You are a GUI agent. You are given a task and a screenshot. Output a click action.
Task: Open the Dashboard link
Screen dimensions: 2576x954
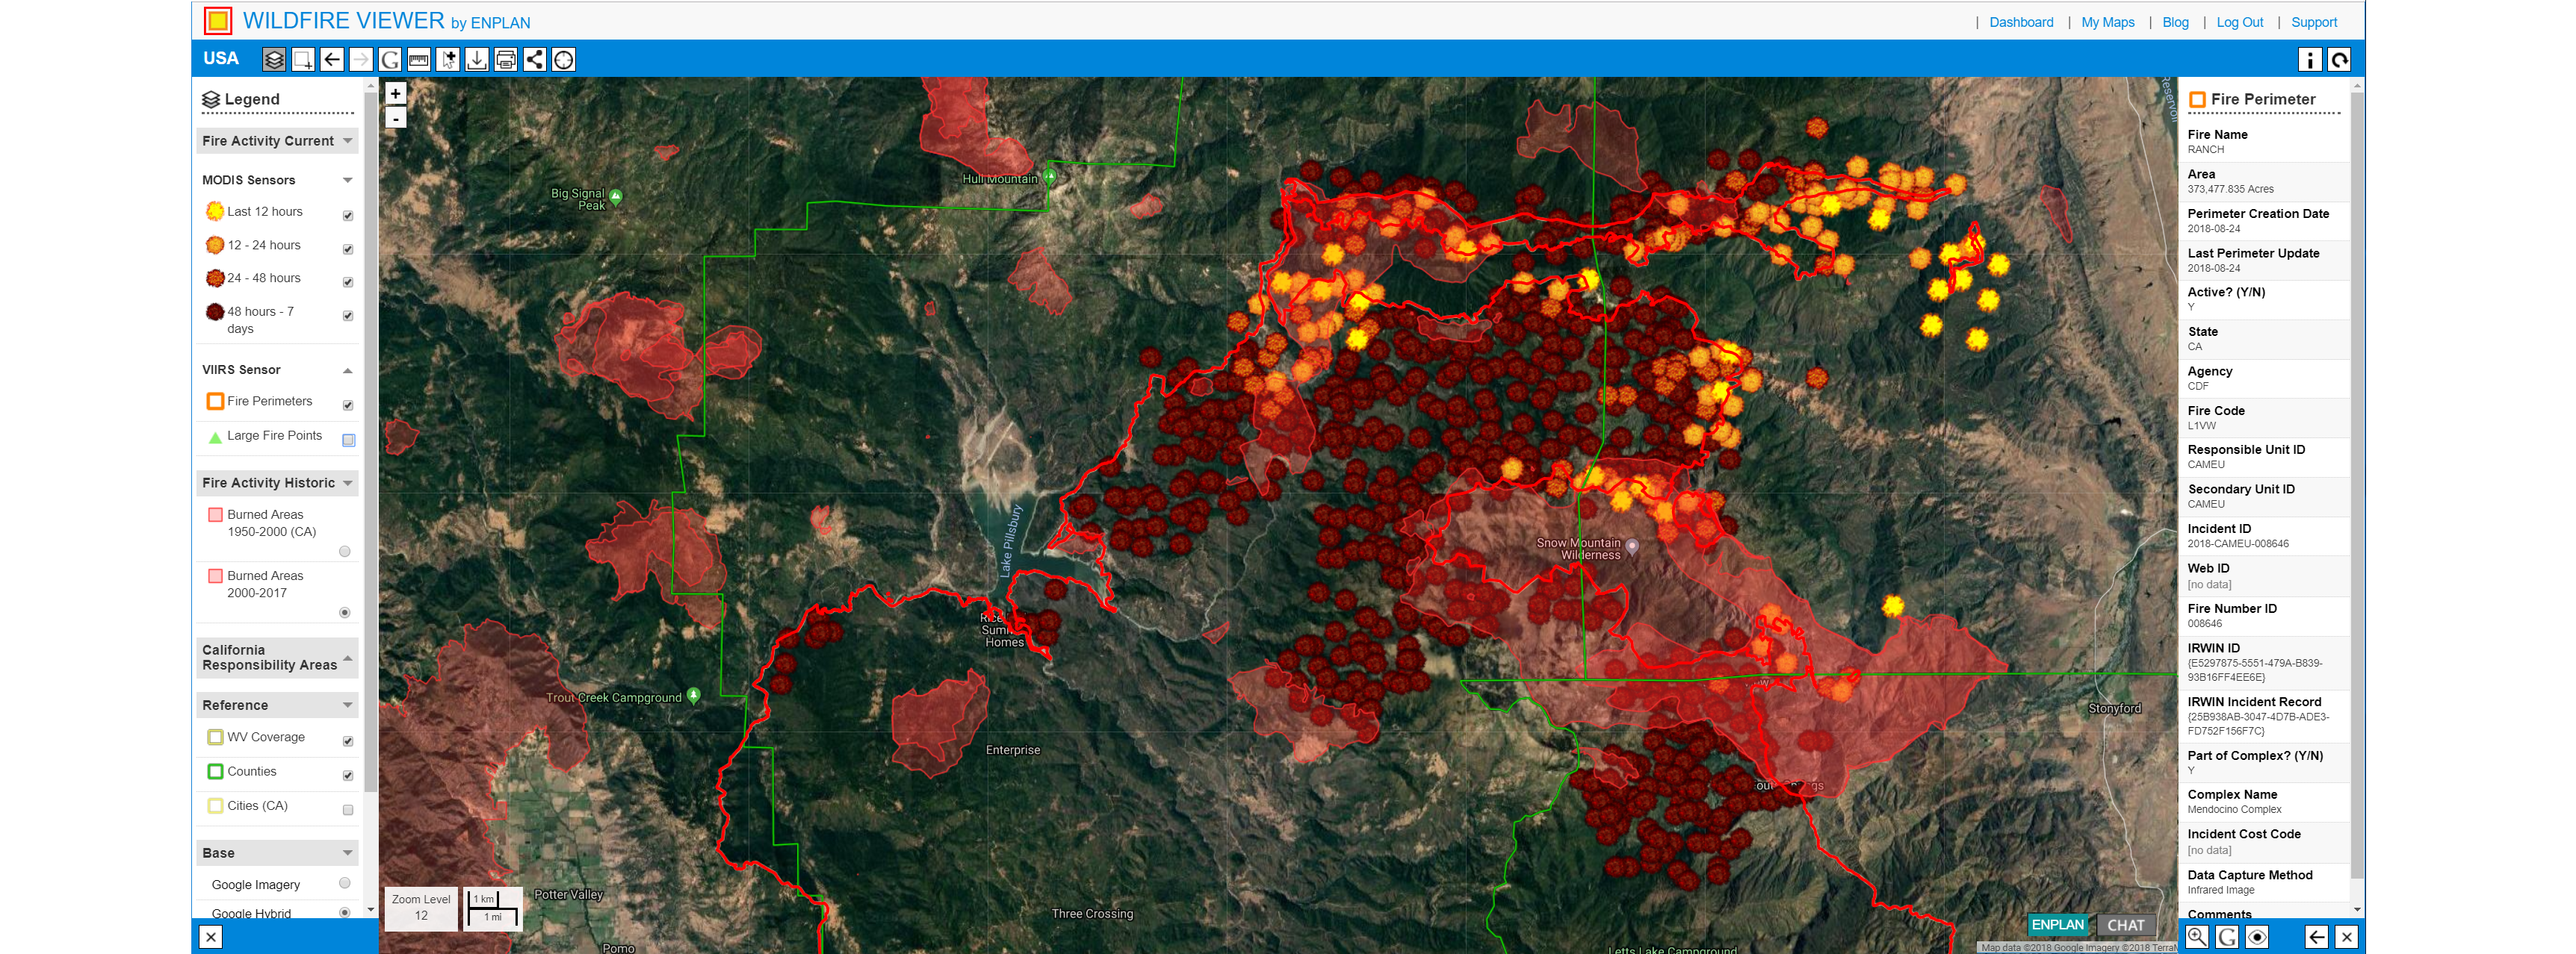click(2021, 22)
